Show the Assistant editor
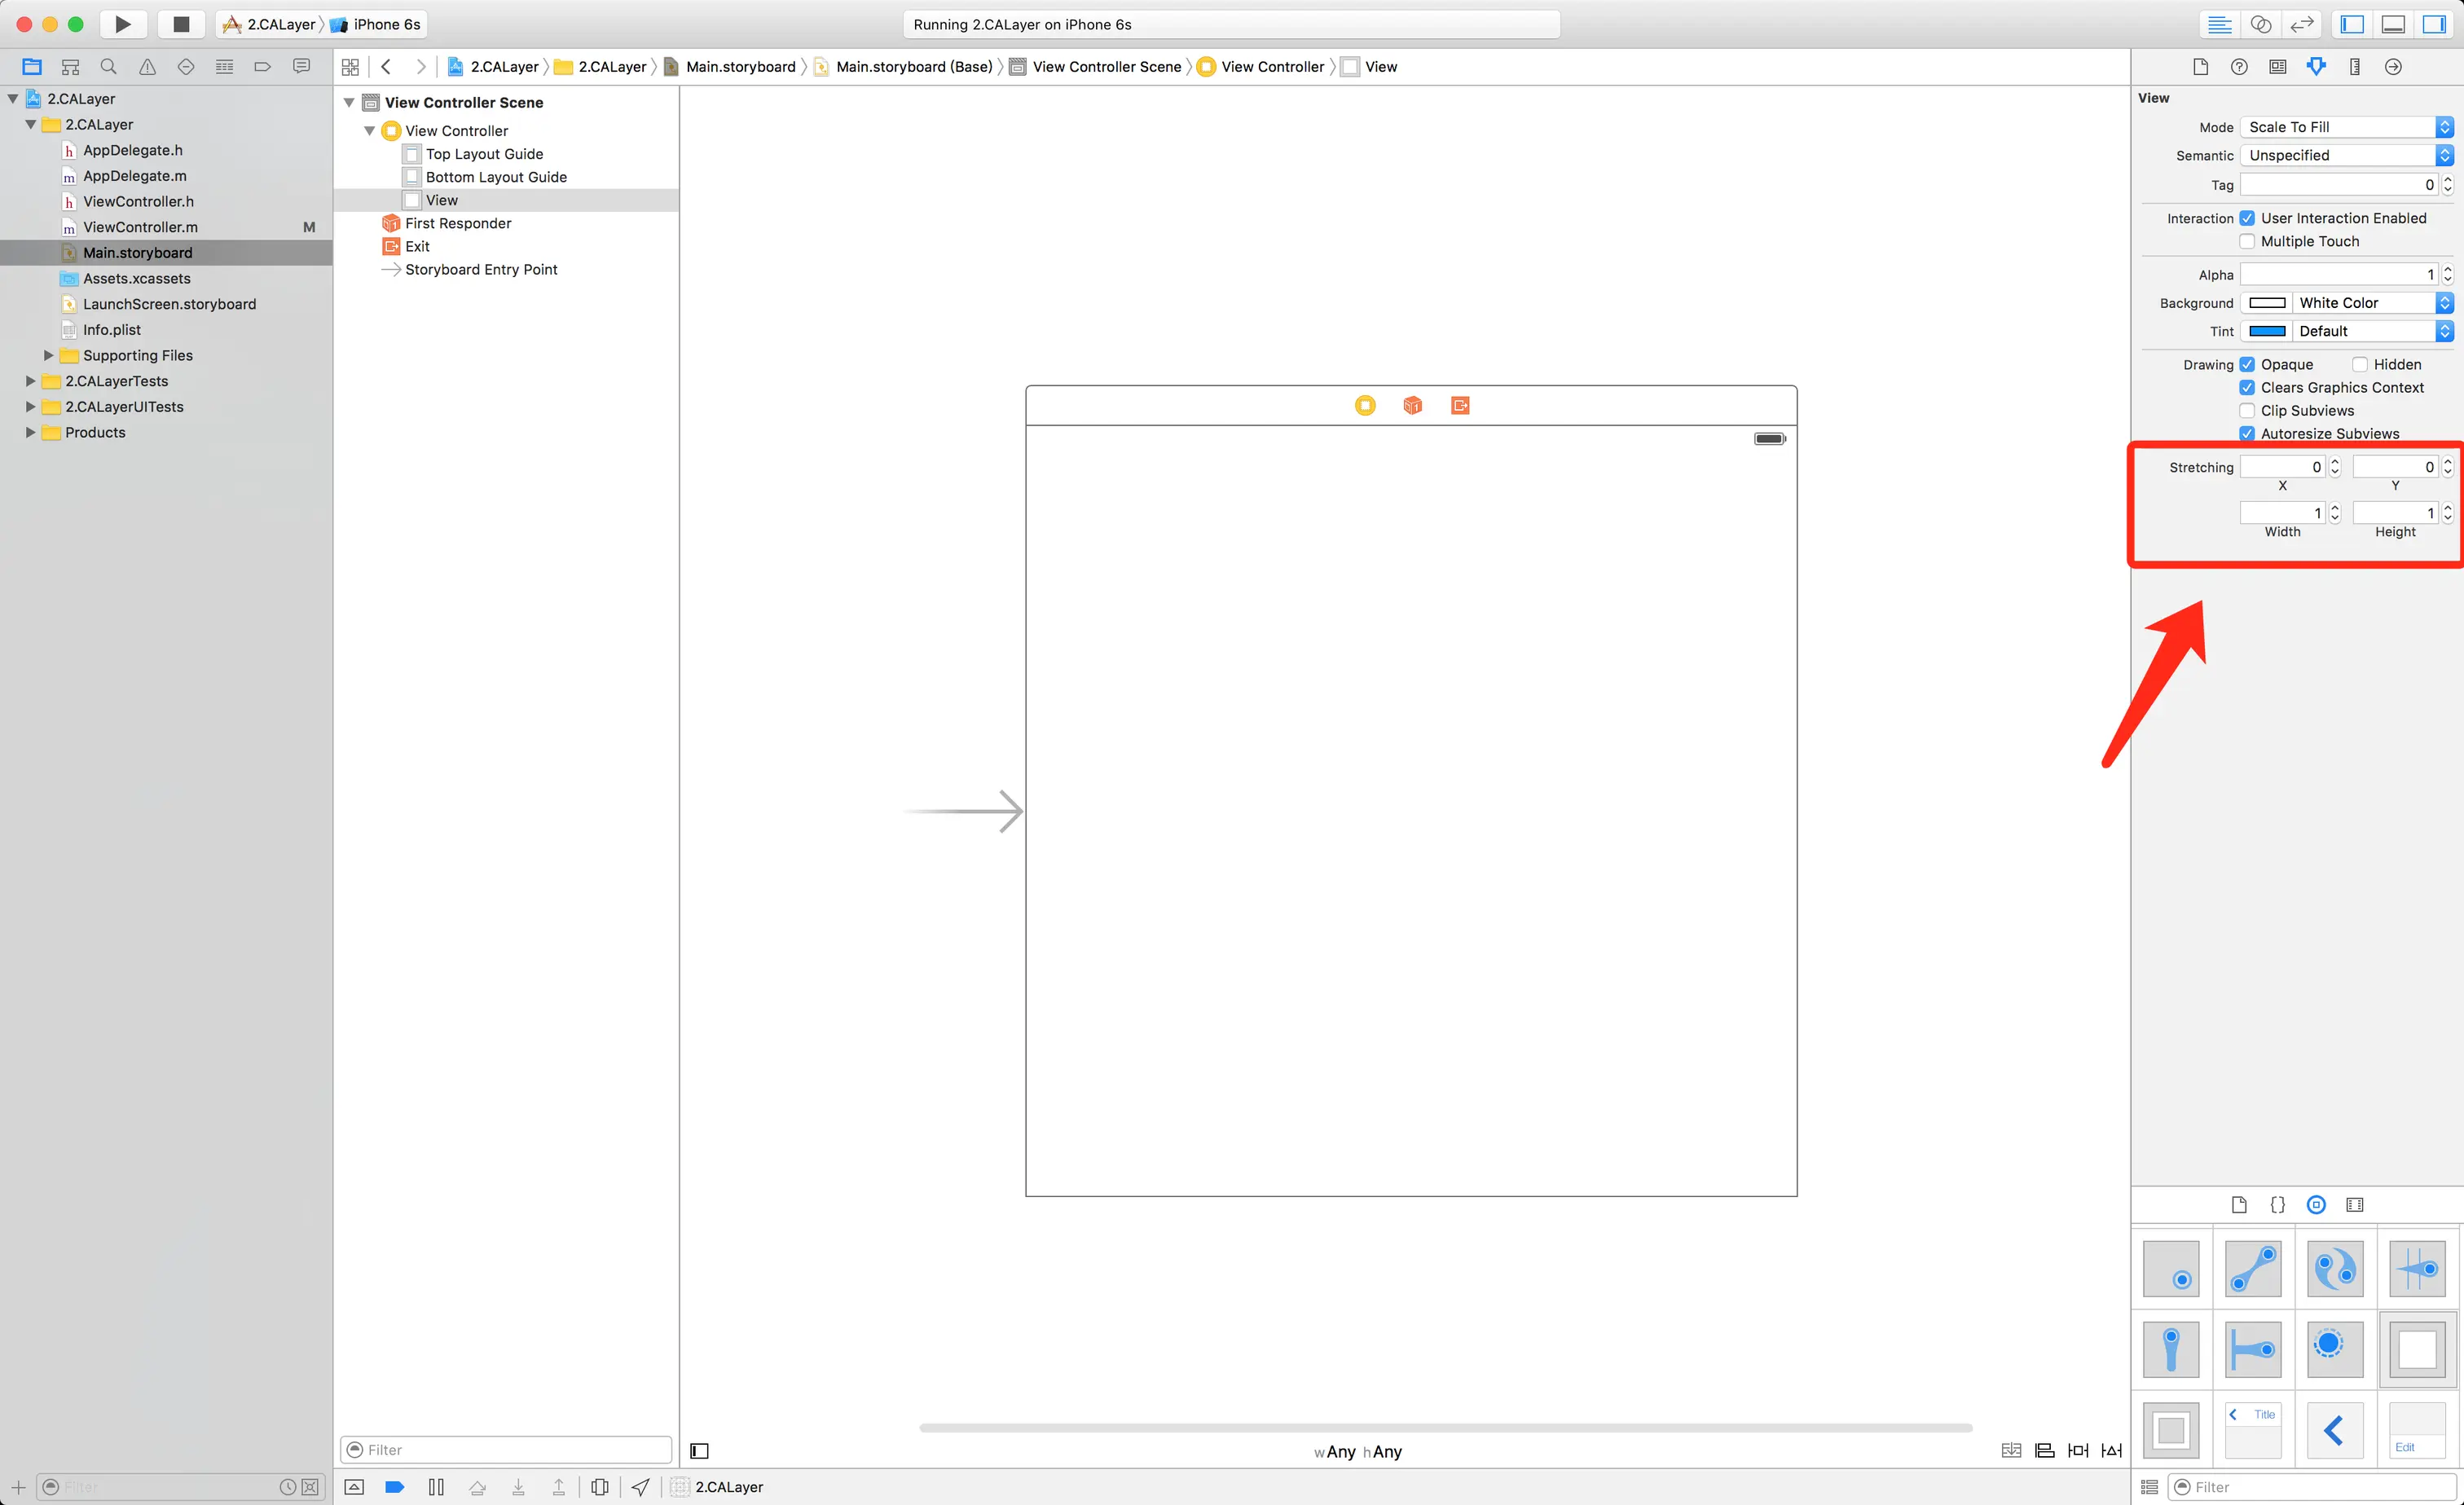This screenshot has height=1505, width=2464. (2261, 24)
